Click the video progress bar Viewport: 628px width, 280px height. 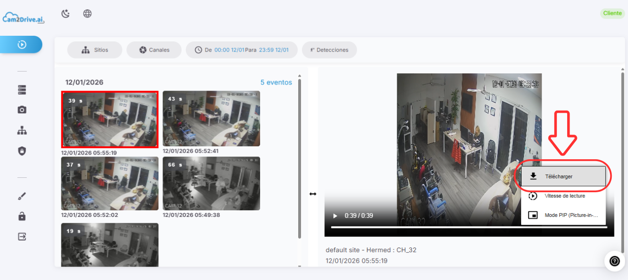(469, 227)
